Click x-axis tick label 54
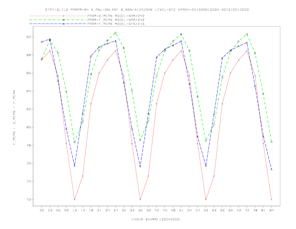Image resolution: width=296 pixels, height=229 pixels. [189, 210]
